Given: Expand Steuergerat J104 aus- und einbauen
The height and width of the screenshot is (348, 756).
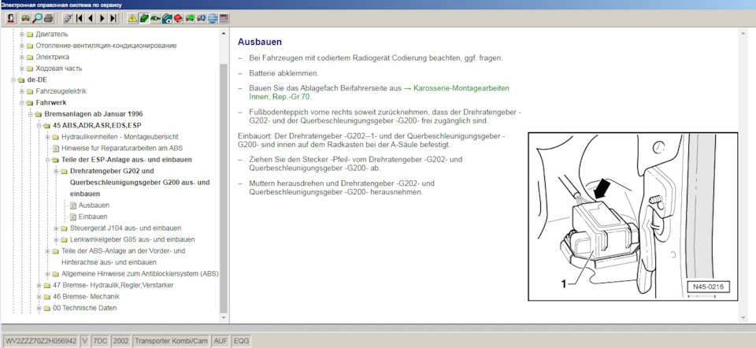Looking at the screenshot, I should click(x=57, y=228).
